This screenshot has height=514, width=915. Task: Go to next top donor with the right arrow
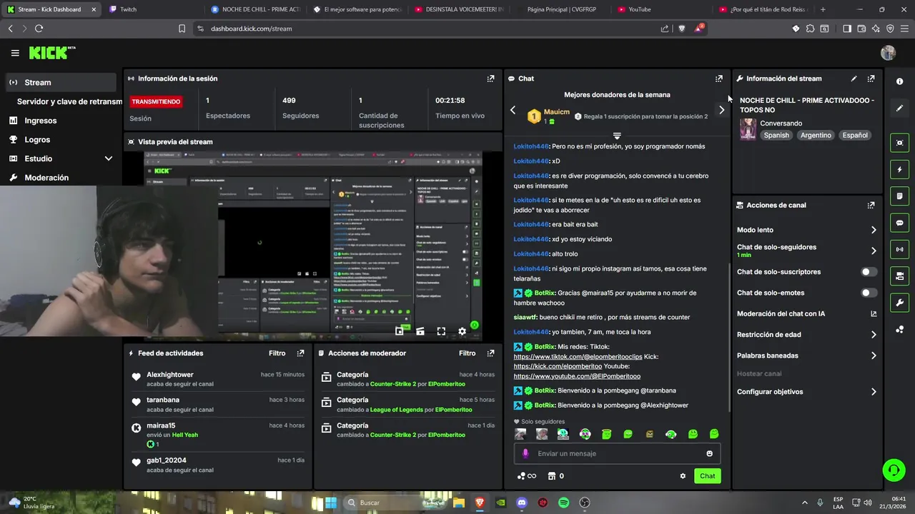point(721,110)
